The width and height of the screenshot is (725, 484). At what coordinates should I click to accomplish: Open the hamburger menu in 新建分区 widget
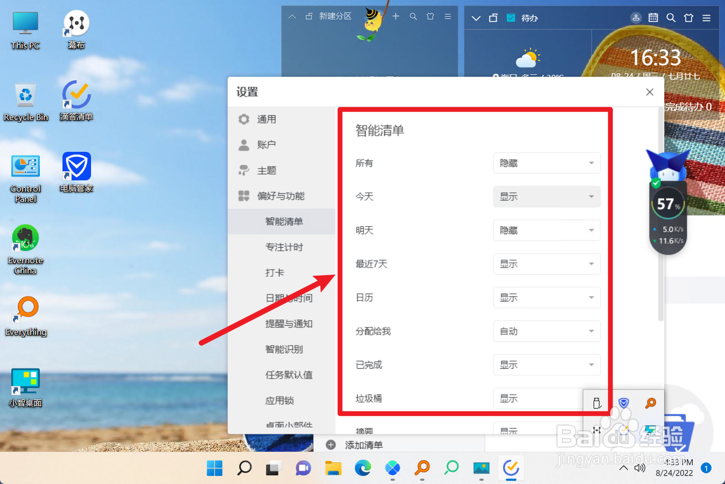click(x=448, y=17)
